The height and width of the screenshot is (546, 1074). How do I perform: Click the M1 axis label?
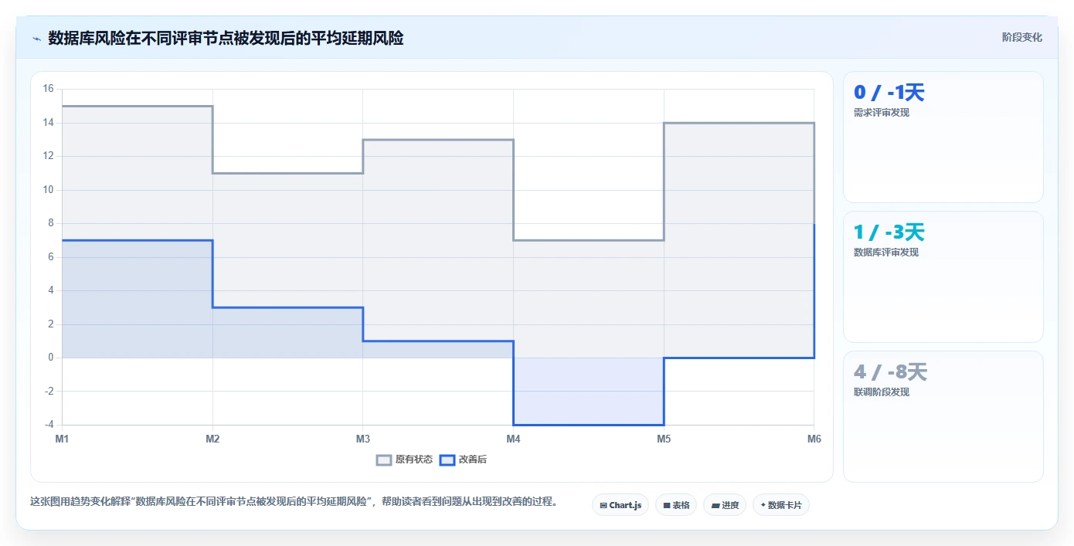click(x=62, y=439)
